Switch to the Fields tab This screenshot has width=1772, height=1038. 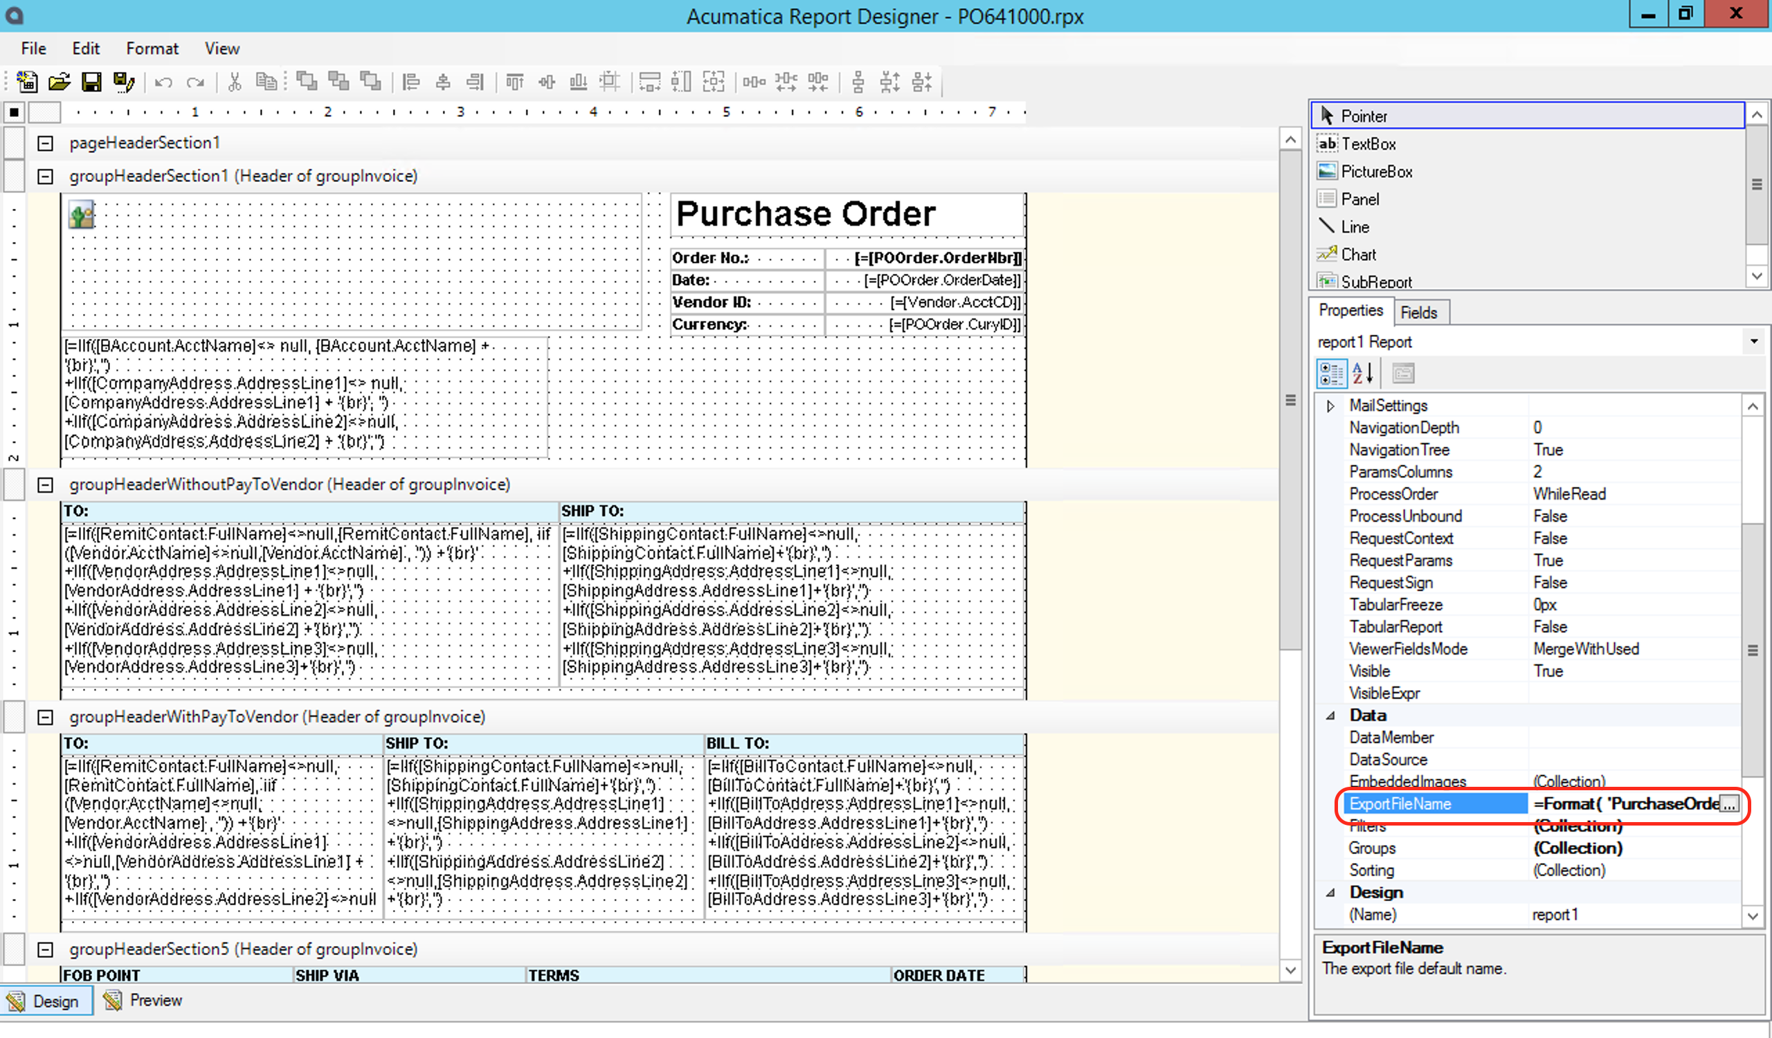[x=1418, y=313]
